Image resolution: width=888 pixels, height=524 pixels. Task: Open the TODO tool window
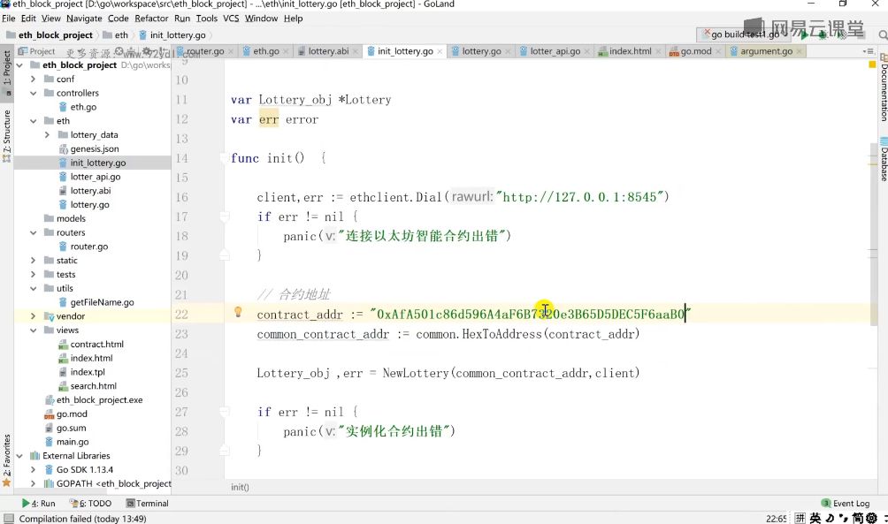pos(90,503)
